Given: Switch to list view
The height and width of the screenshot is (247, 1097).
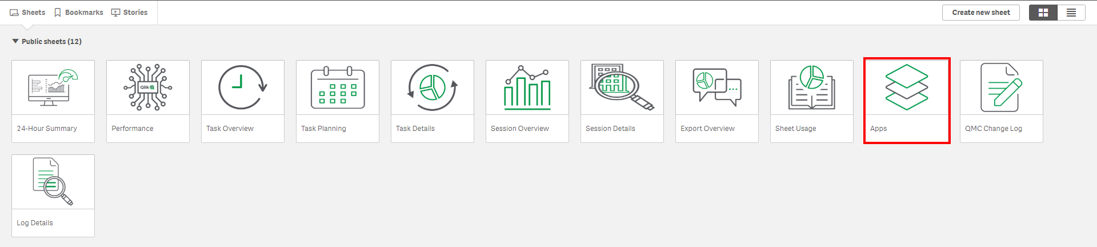Looking at the screenshot, I should click(1071, 13).
